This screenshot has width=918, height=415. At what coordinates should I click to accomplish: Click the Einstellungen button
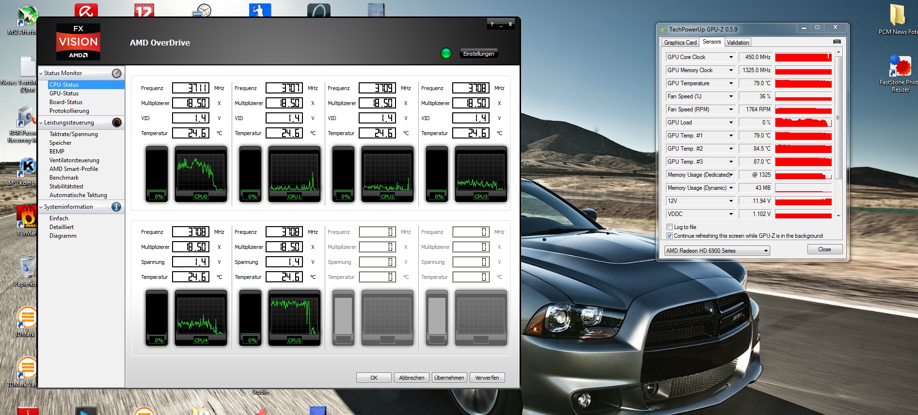pos(478,54)
